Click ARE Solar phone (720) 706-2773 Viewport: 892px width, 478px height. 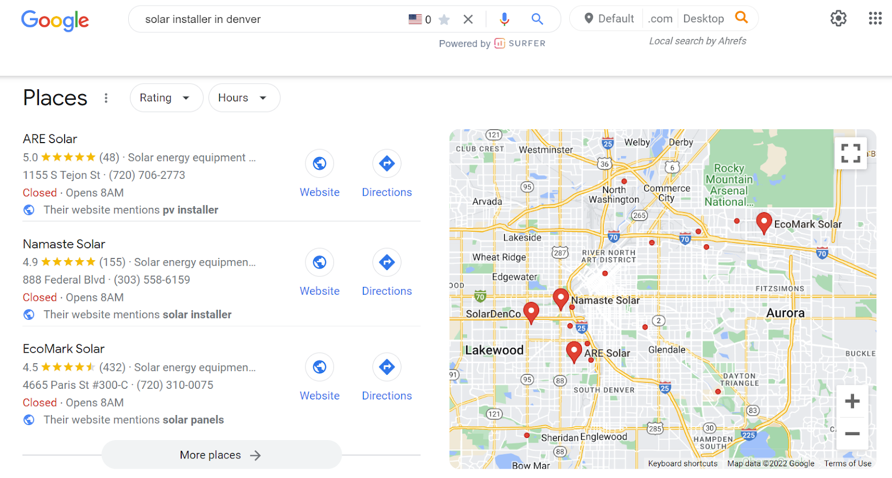pyautogui.click(x=147, y=175)
